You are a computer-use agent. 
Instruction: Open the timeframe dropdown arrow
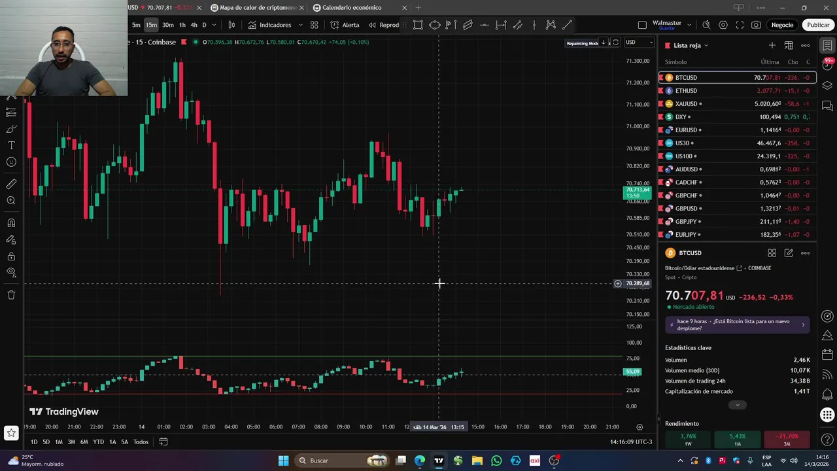pos(214,25)
